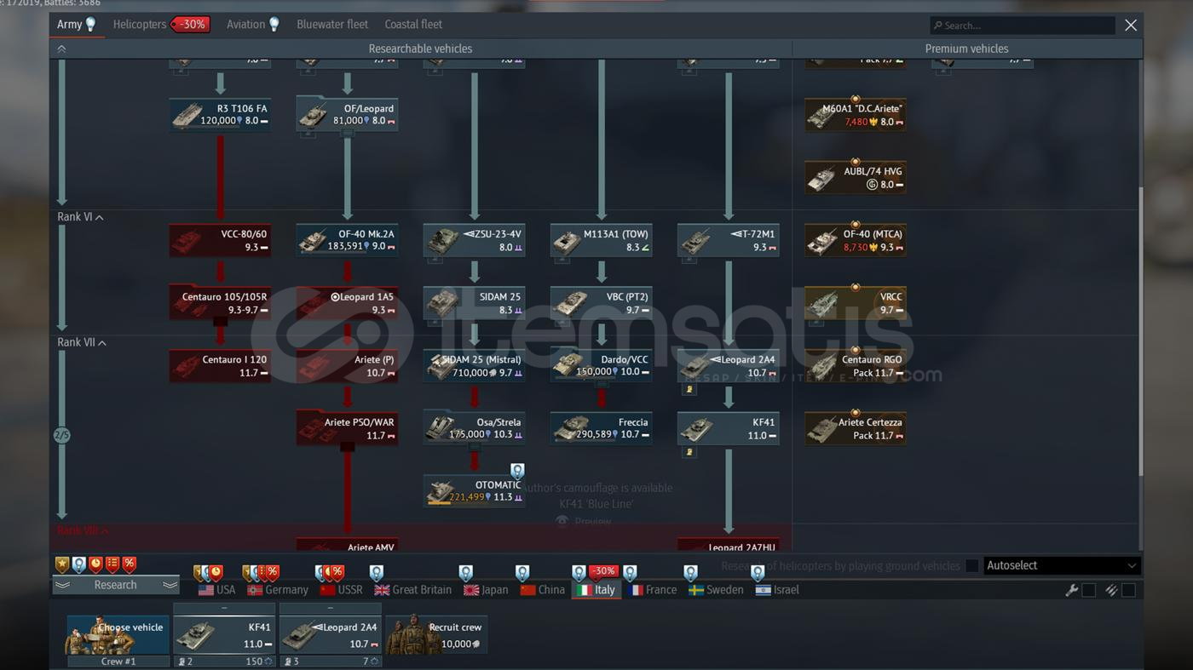
Task: Click the vehicle search field
Action: [1023, 26]
